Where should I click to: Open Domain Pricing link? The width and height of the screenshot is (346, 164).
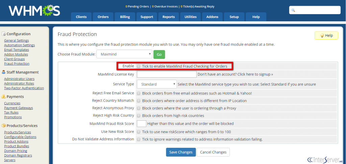point(16,151)
